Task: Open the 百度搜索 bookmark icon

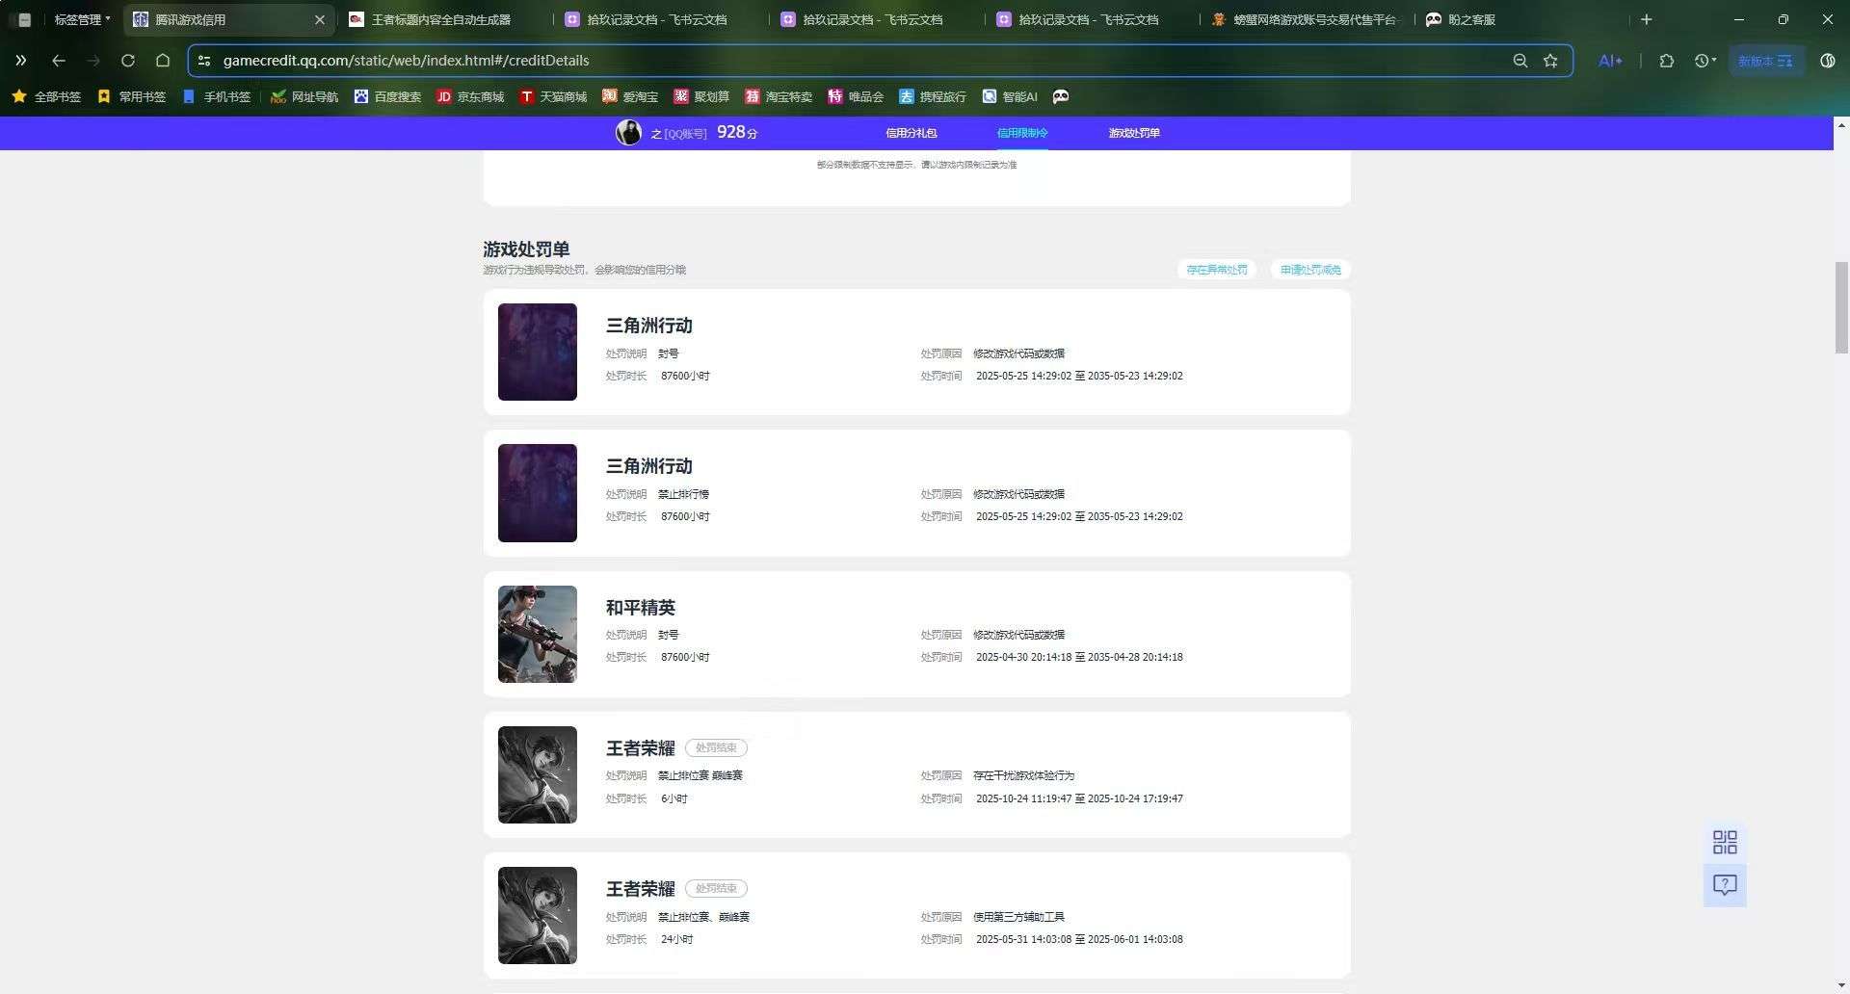Action: pos(361,96)
